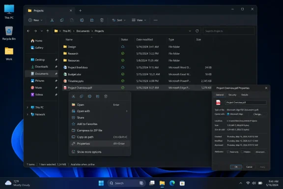Click the Delete trash icon in the Explorer toolbar

(102, 20)
